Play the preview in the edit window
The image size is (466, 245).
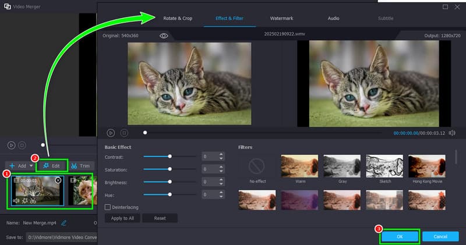click(111, 133)
